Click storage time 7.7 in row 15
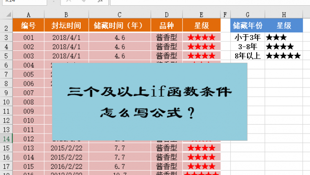The height and width of the screenshot is (175, 310). pos(120,148)
